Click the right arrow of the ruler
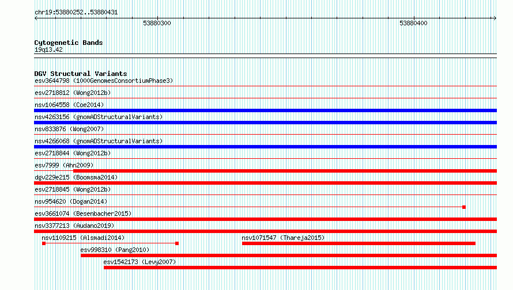Viewport: 513px width, 290px height. pos(495,18)
